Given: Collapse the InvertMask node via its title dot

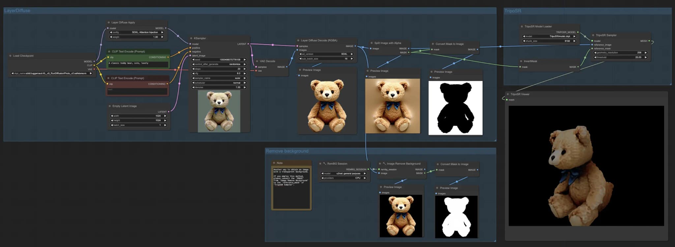Looking at the screenshot, I should coord(521,61).
